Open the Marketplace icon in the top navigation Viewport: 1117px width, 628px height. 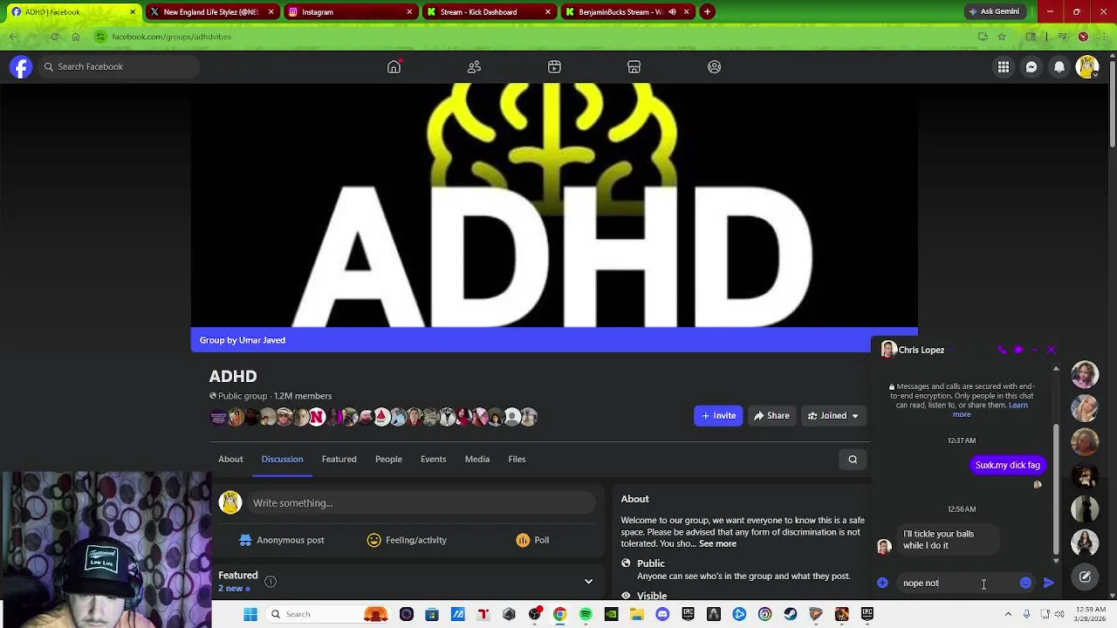(x=634, y=67)
